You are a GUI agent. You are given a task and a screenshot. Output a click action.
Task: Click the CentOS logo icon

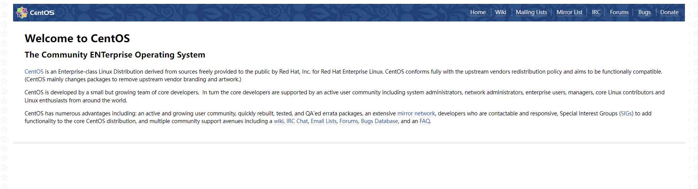pyautogui.click(x=22, y=13)
